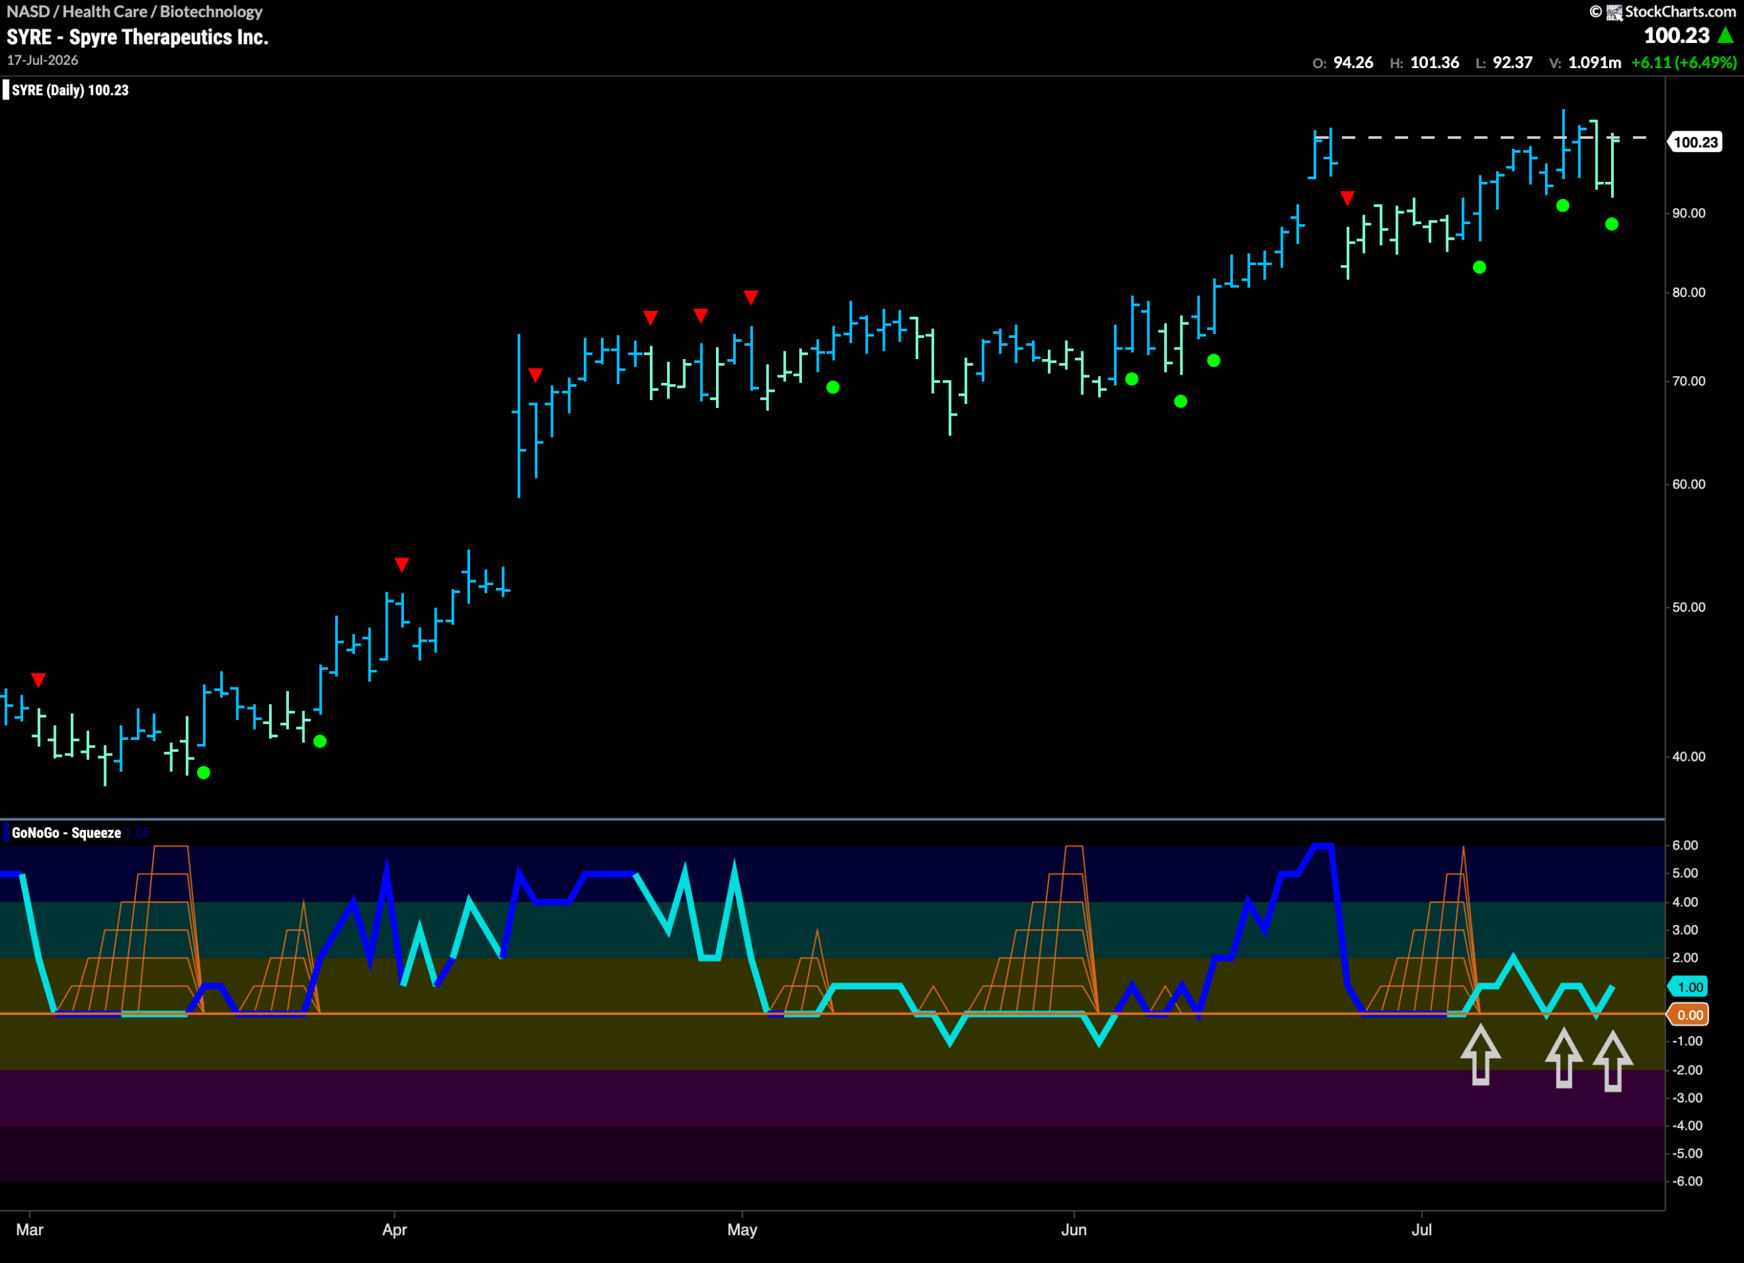The height and width of the screenshot is (1263, 1744).
Task: Click the early-May green dot near 70
Action: [x=832, y=388]
